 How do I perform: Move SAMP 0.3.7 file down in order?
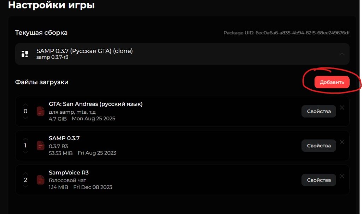click(25, 152)
